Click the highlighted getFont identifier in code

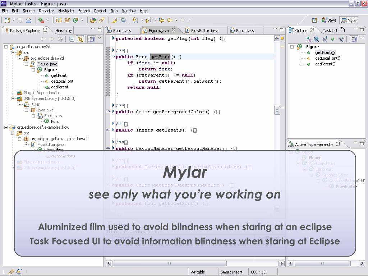pos(160,57)
